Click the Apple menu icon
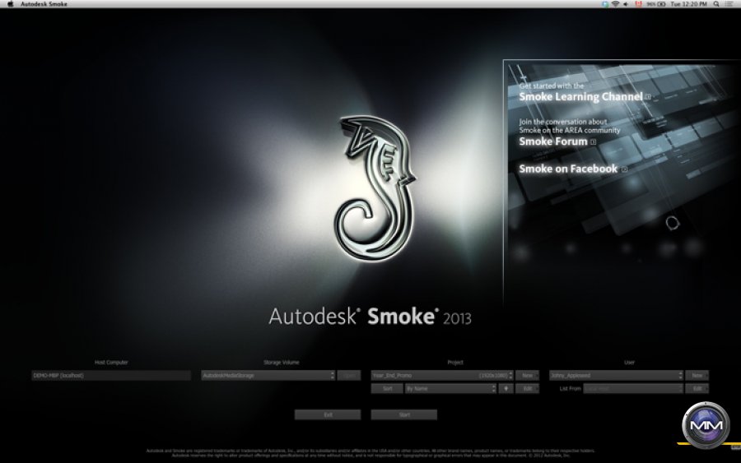The height and width of the screenshot is (463, 741). 10,4
